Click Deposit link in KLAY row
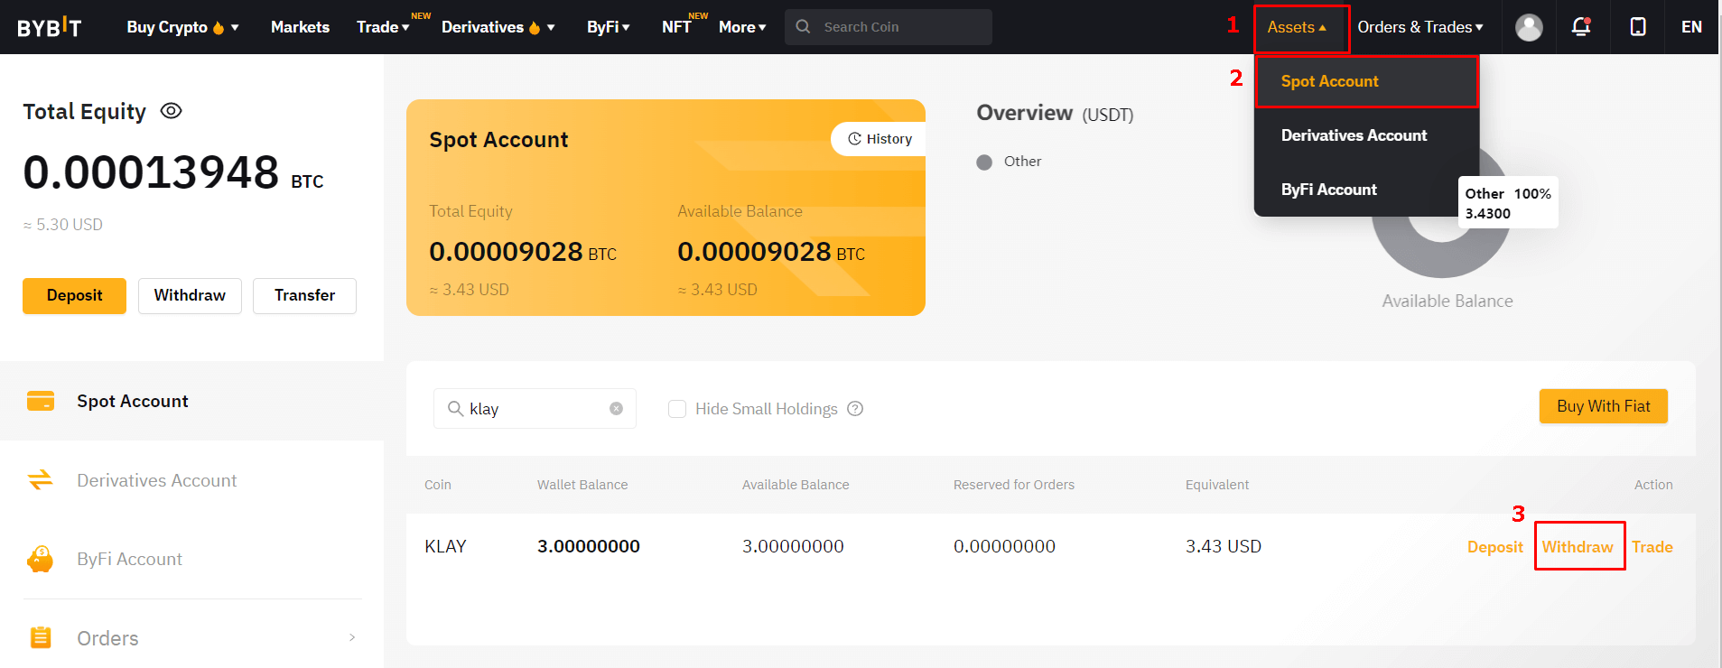 pyautogui.click(x=1494, y=547)
